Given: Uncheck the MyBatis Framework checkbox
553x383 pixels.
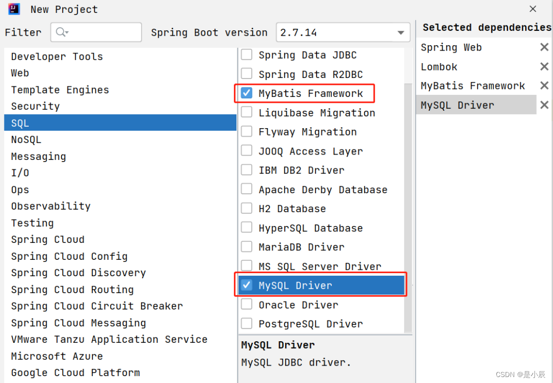Looking at the screenshot, I should 246,93.
